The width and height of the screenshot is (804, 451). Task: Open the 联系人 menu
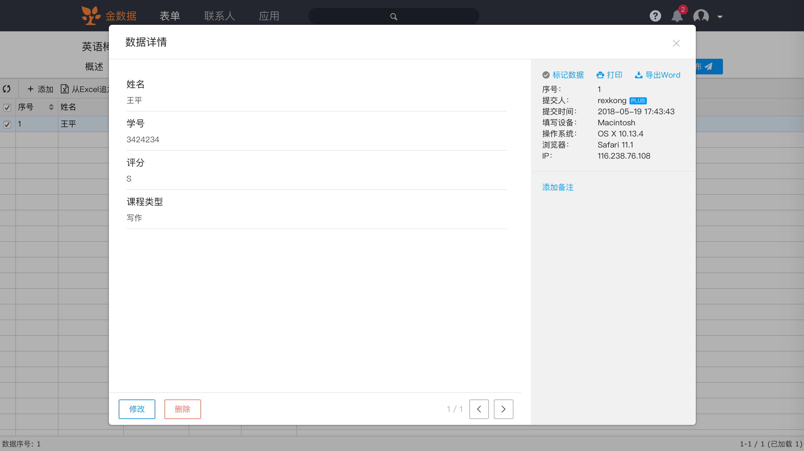pos(220,16)
